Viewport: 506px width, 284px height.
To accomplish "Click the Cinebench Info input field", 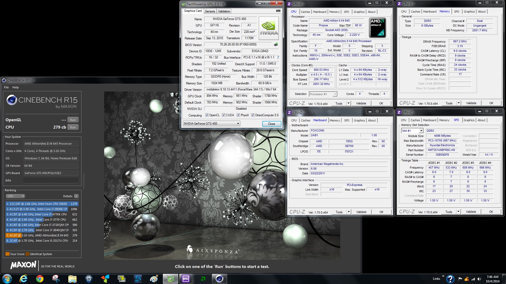I will (x=51, y=180).
